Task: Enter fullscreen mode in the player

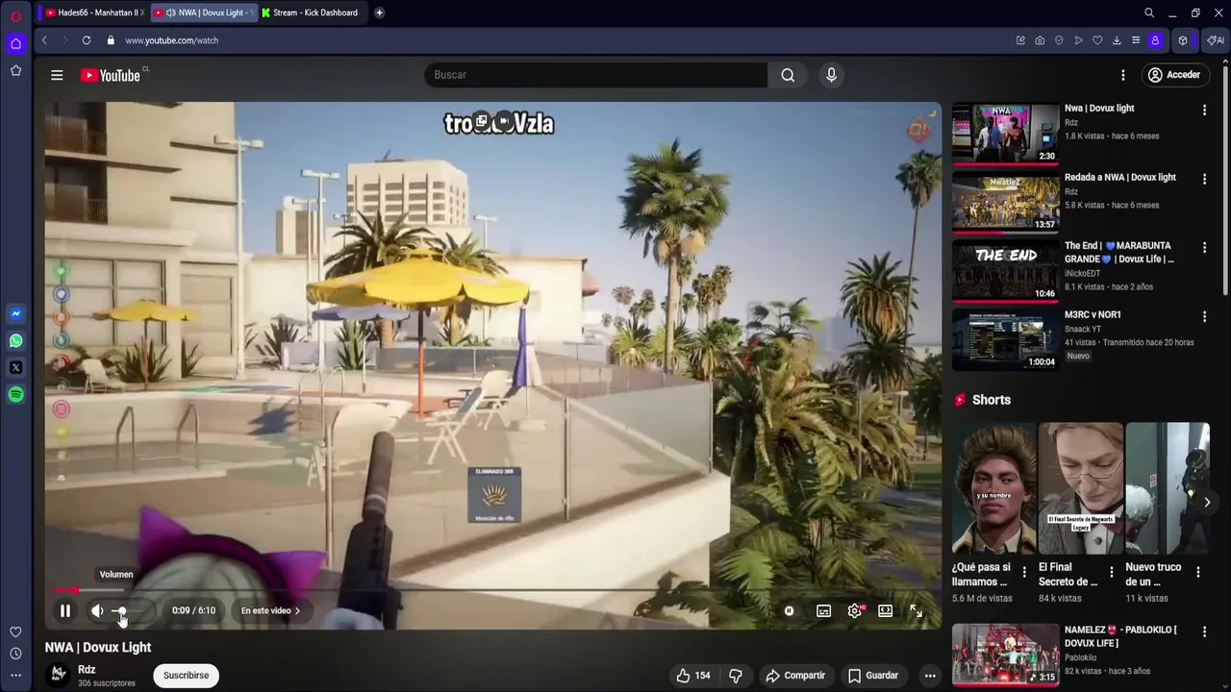Action: click(916, 611)
